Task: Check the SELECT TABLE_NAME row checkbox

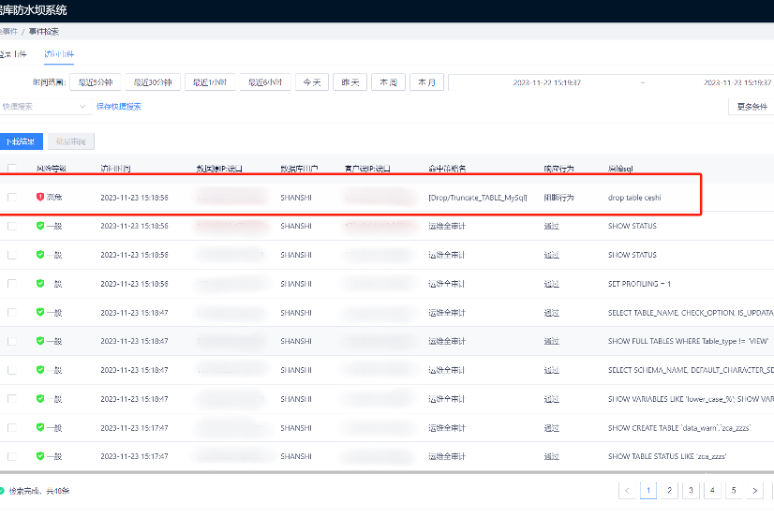Action: [x=12, y=312]
